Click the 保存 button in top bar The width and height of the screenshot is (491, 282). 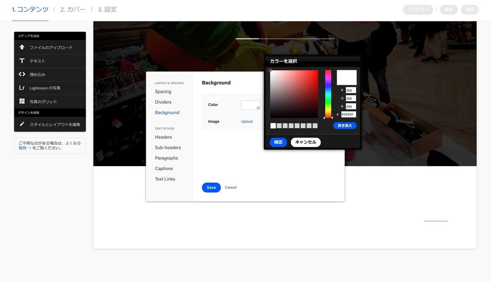[449, 9]
